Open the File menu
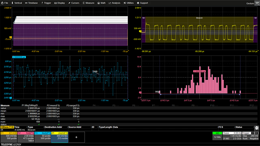Image resolution: width=260 pixels, height=146 pixels. coord(5,3)
